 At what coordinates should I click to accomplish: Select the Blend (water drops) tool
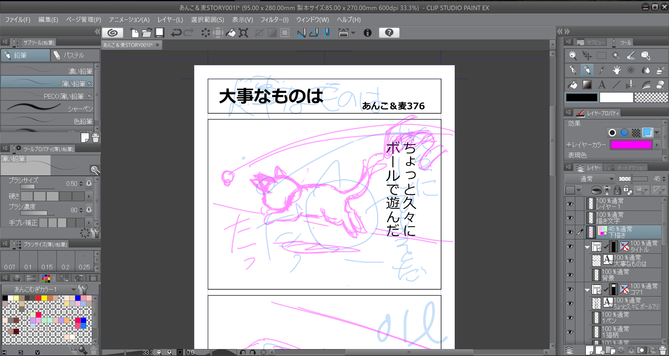pos(646,70)
